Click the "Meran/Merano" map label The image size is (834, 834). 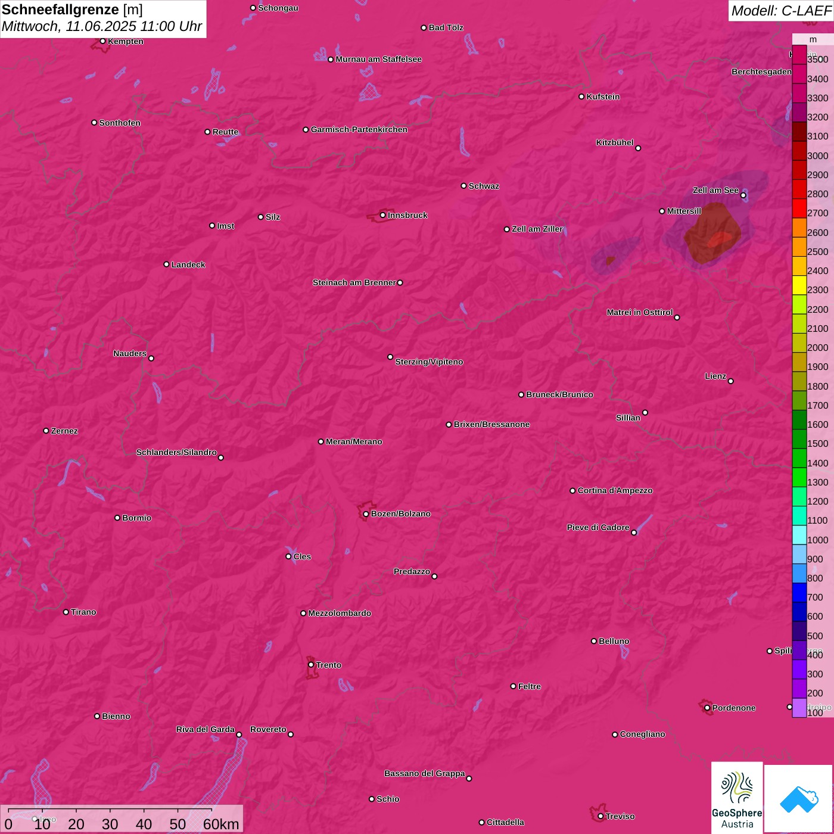tap(354, 441)
